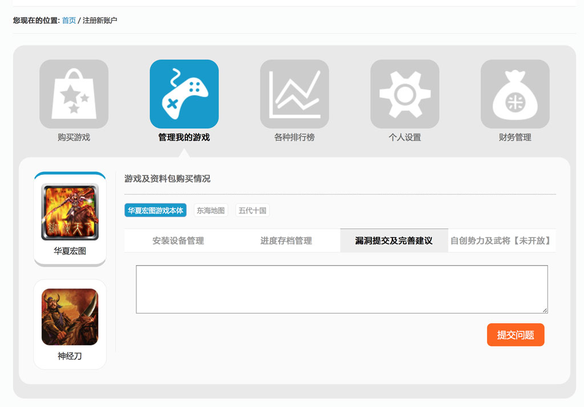The image size is (584, 407).
Task: Select the gamepad 管理我的游戏 icon
Action: 184,94
